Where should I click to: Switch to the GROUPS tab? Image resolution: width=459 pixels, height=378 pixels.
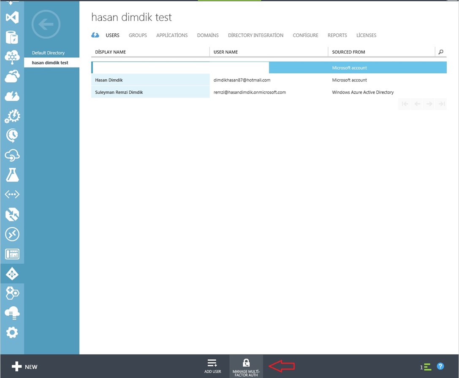tap(138, 35)
